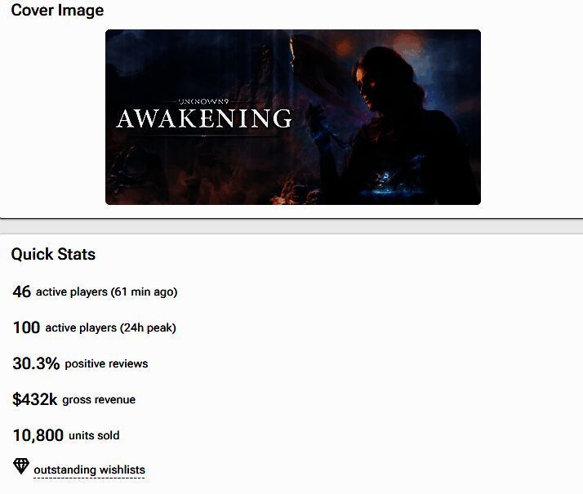The height and width of the screenshot is (494, 583).
Task: Click the AWAKENING title text on cover
Action: click(203, 119)
